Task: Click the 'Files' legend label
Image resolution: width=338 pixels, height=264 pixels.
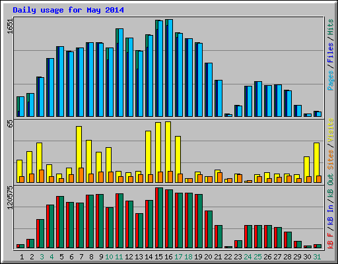Action: (330, 53)
